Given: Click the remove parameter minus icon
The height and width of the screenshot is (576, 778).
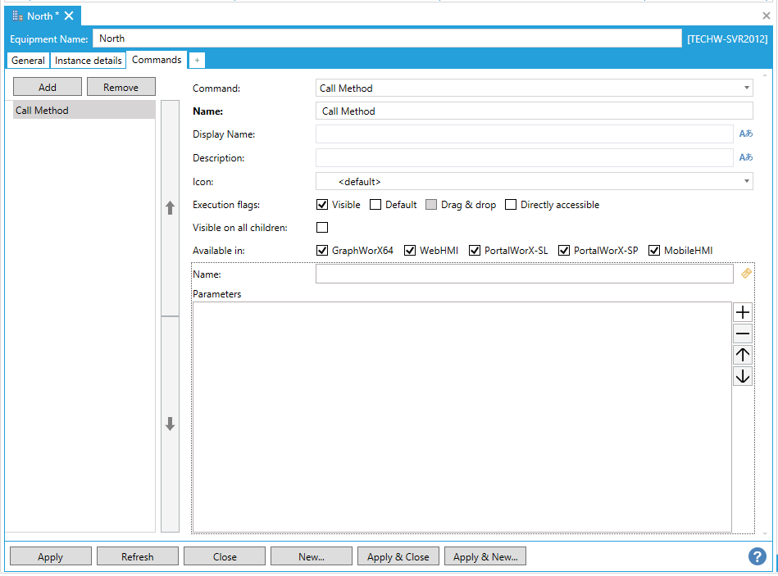Looking at the screenshot, I should (x=743, y=333).
